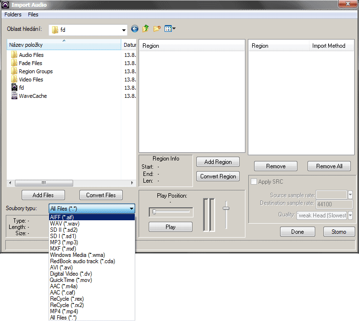Screen dimensions: 359x321
Task: Click the Add Region button
Action: coord(218,162)
